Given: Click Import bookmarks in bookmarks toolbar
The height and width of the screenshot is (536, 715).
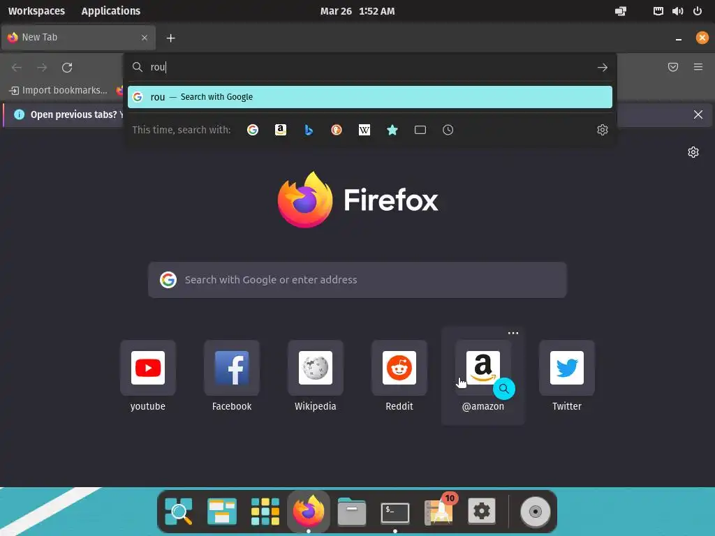Looking at the screenshot, I should [x=59, y=90].
